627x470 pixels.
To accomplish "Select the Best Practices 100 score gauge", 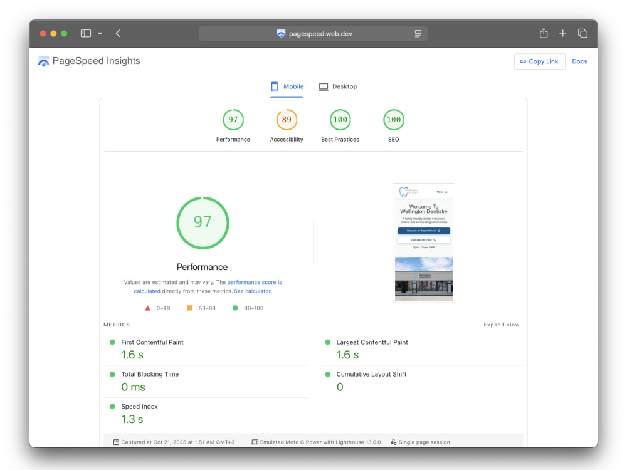I will [340, 120].
